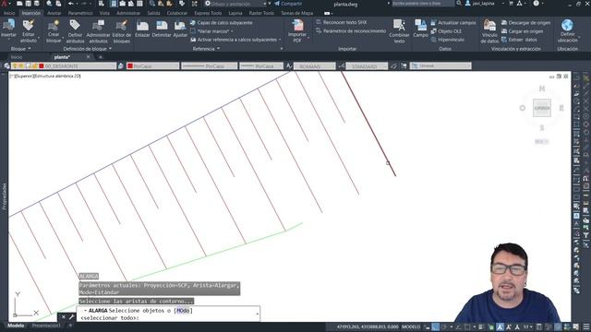
Task: Click Extraer datos
Action: (x=519, y=40)
